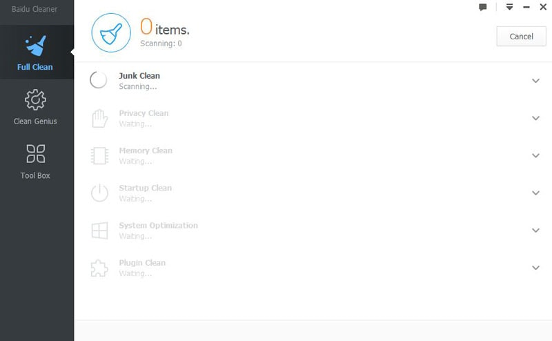Cancel the running scan

pyautogui.click(x=521, y=37)
